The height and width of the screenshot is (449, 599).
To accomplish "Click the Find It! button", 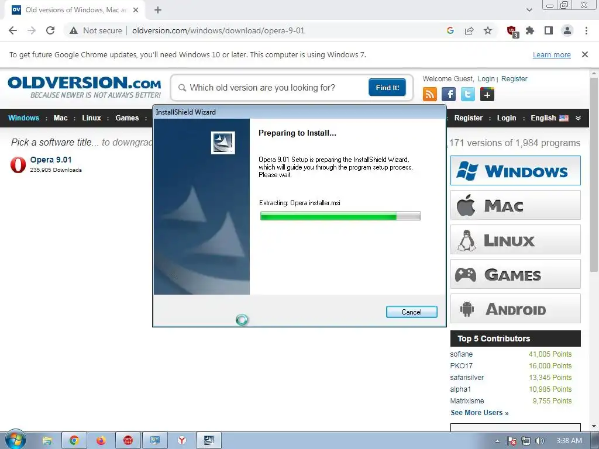I will [387, 88].
